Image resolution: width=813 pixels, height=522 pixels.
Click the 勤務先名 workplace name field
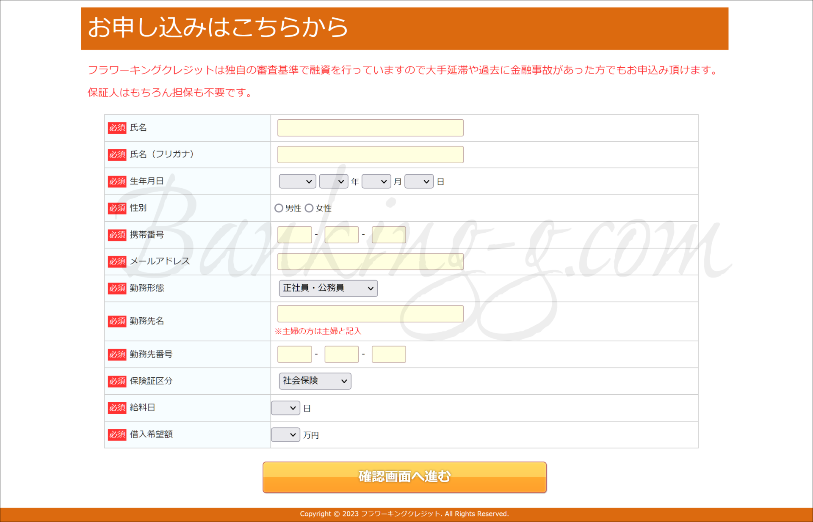pyautogui.click(x=370, y=314)
